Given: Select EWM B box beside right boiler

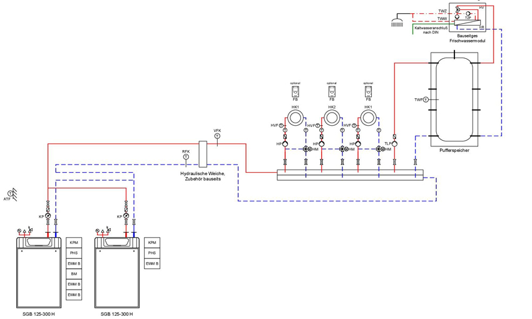Looking at the screenshot, I should [x=152, y=264].
